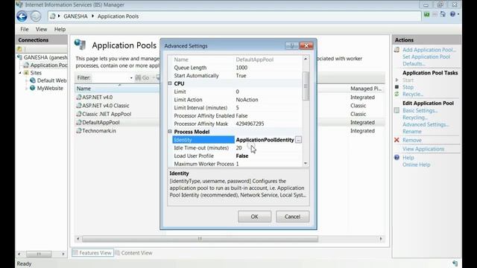Click Cancel in Advanced Settings dialog
The image size is (477, 268).
[292, 217]
